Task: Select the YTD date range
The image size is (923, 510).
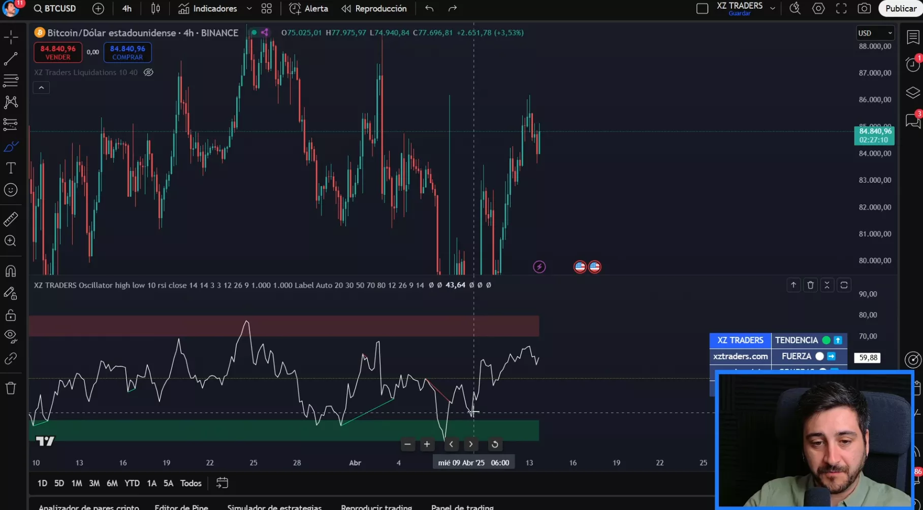Action: click(132, 483)
